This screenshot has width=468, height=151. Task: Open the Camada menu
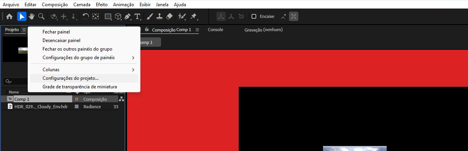pos(82,5)
